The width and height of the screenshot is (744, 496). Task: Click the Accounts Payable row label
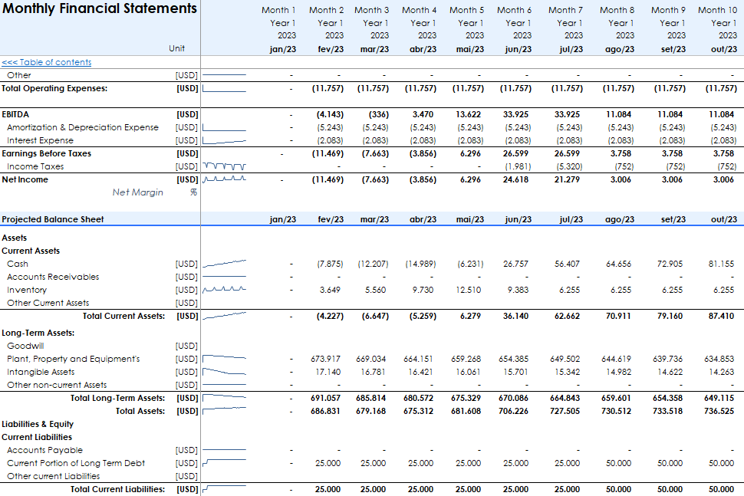[44, 450]
